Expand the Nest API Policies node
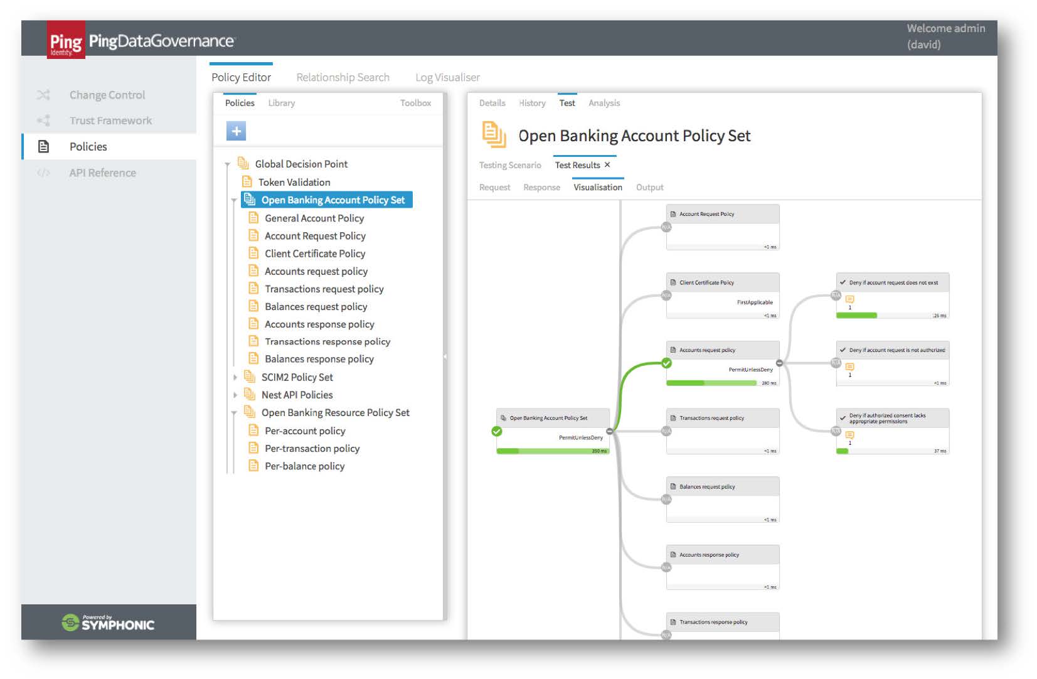 click(x=235, y=395)
